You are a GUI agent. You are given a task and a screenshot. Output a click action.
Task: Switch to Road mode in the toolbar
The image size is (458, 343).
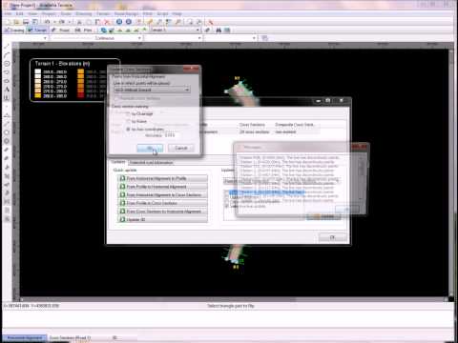[x=61, y=30]
